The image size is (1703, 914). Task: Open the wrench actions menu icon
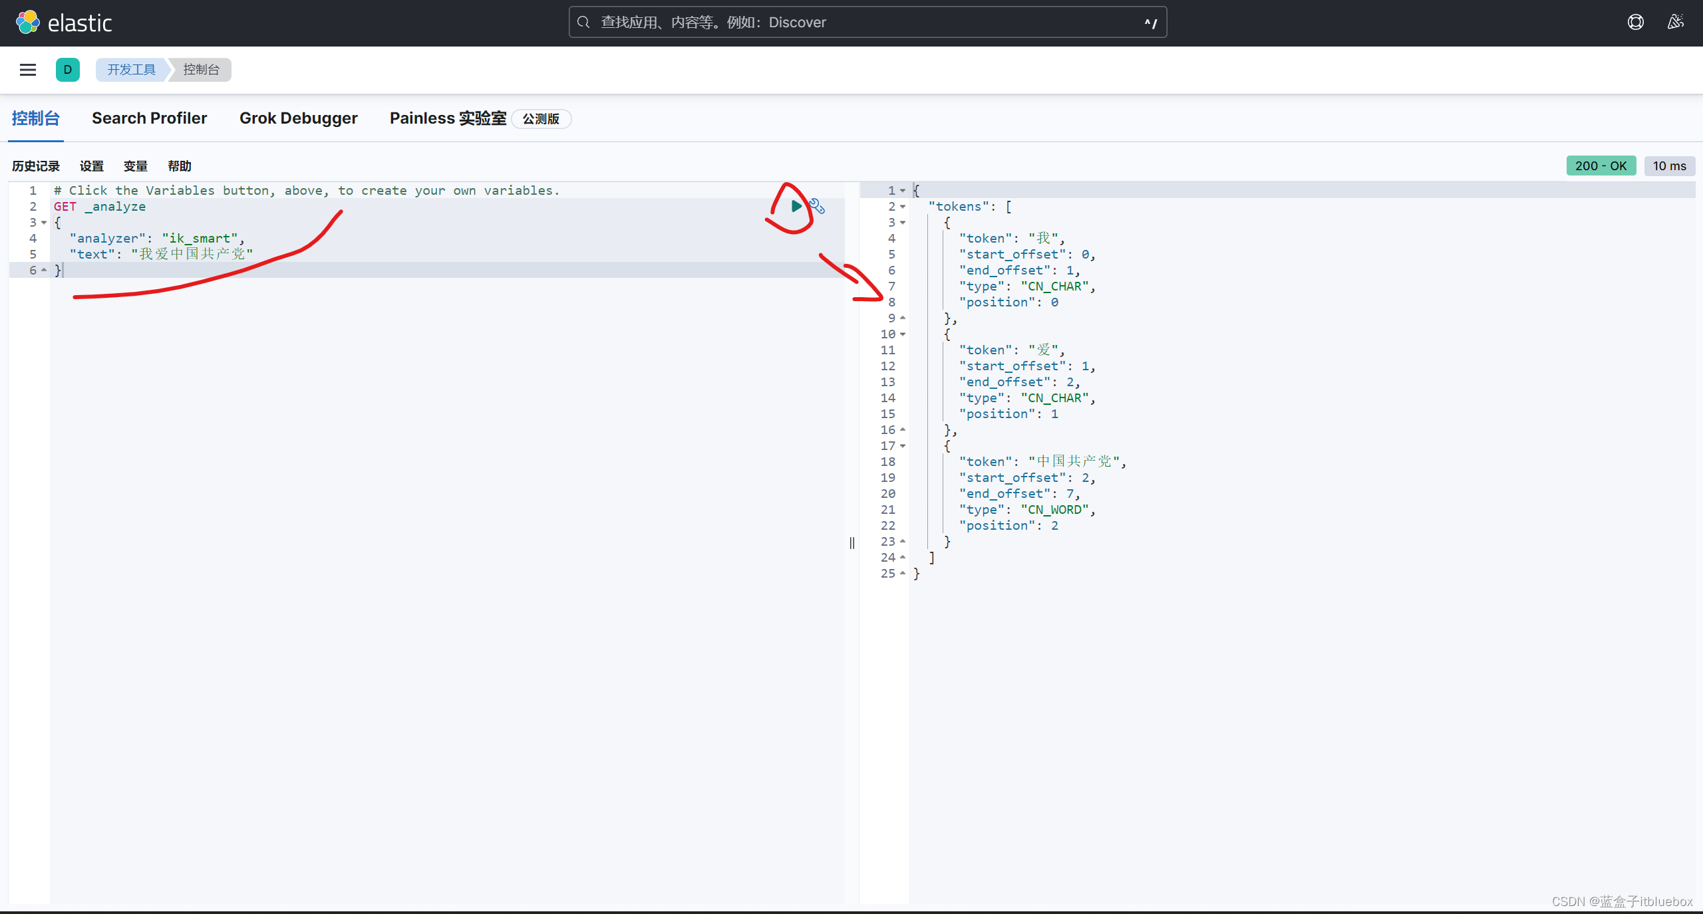[818, 207]
